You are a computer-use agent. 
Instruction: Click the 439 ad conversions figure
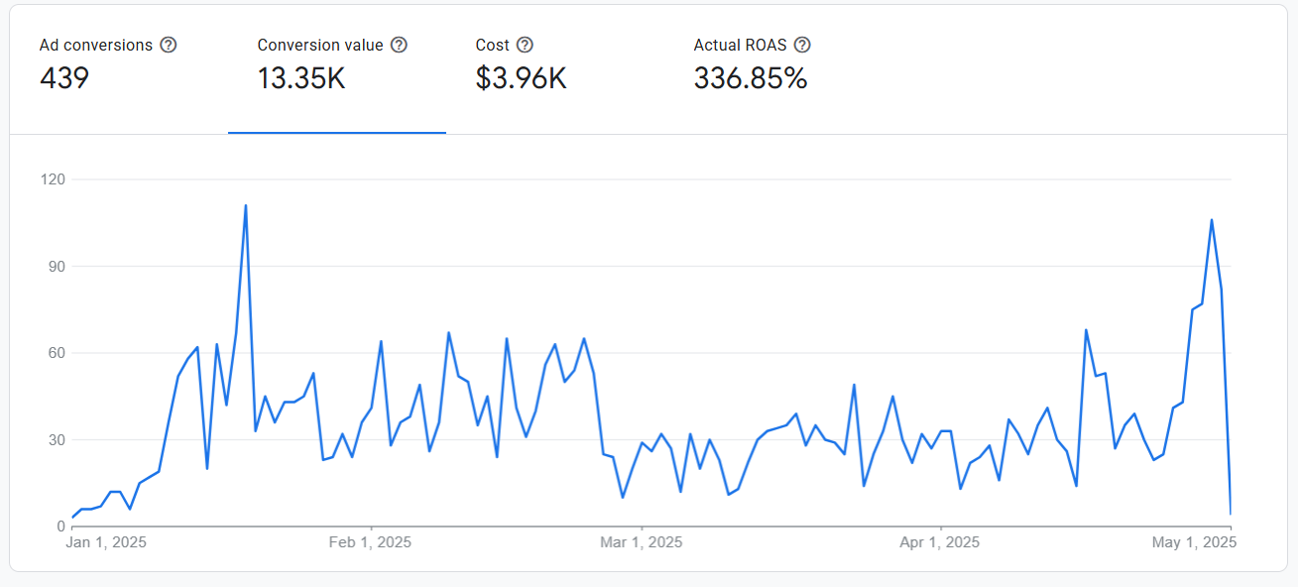(64, 78)
